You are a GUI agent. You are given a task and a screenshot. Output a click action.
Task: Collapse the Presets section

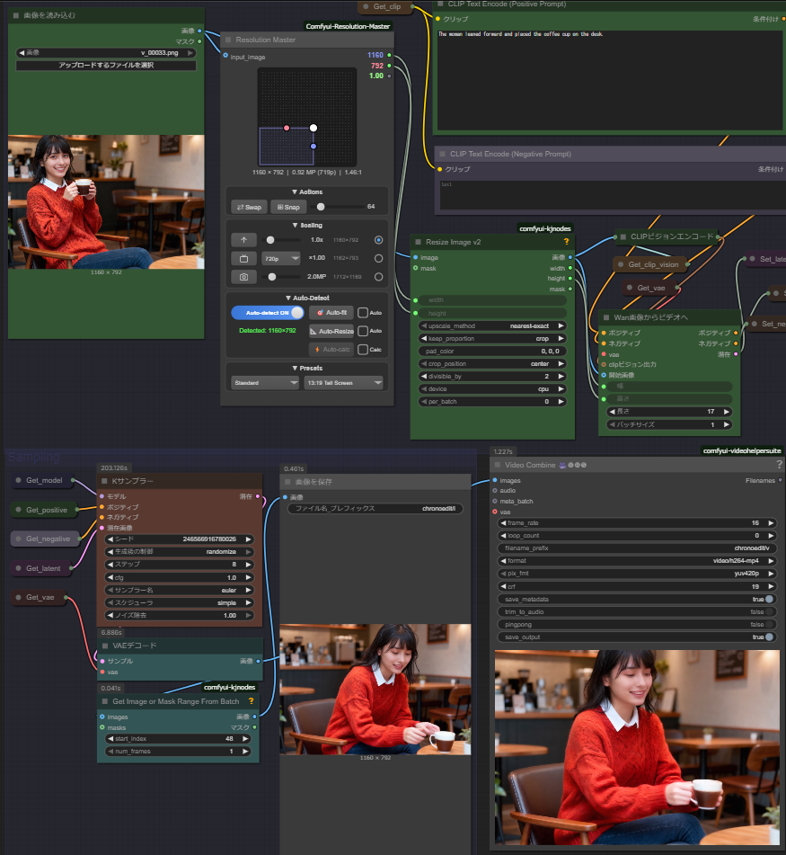tap(307, 368)
